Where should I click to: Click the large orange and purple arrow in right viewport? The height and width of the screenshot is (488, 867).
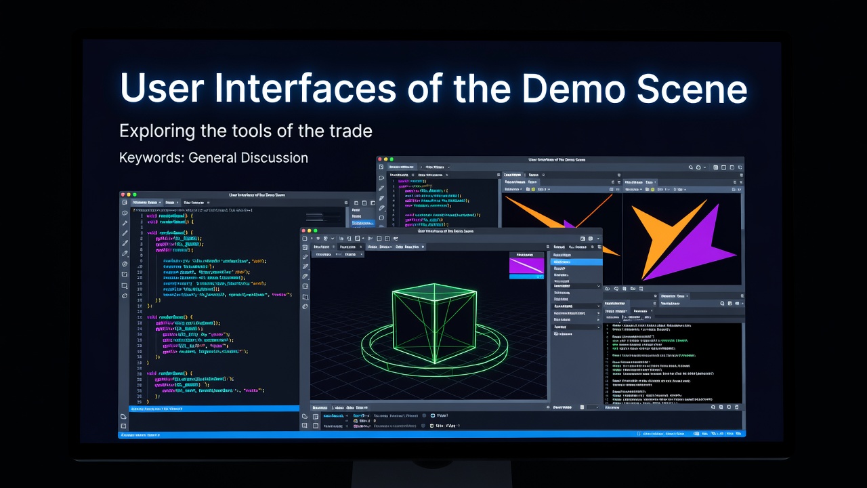(x=684, y=241)
